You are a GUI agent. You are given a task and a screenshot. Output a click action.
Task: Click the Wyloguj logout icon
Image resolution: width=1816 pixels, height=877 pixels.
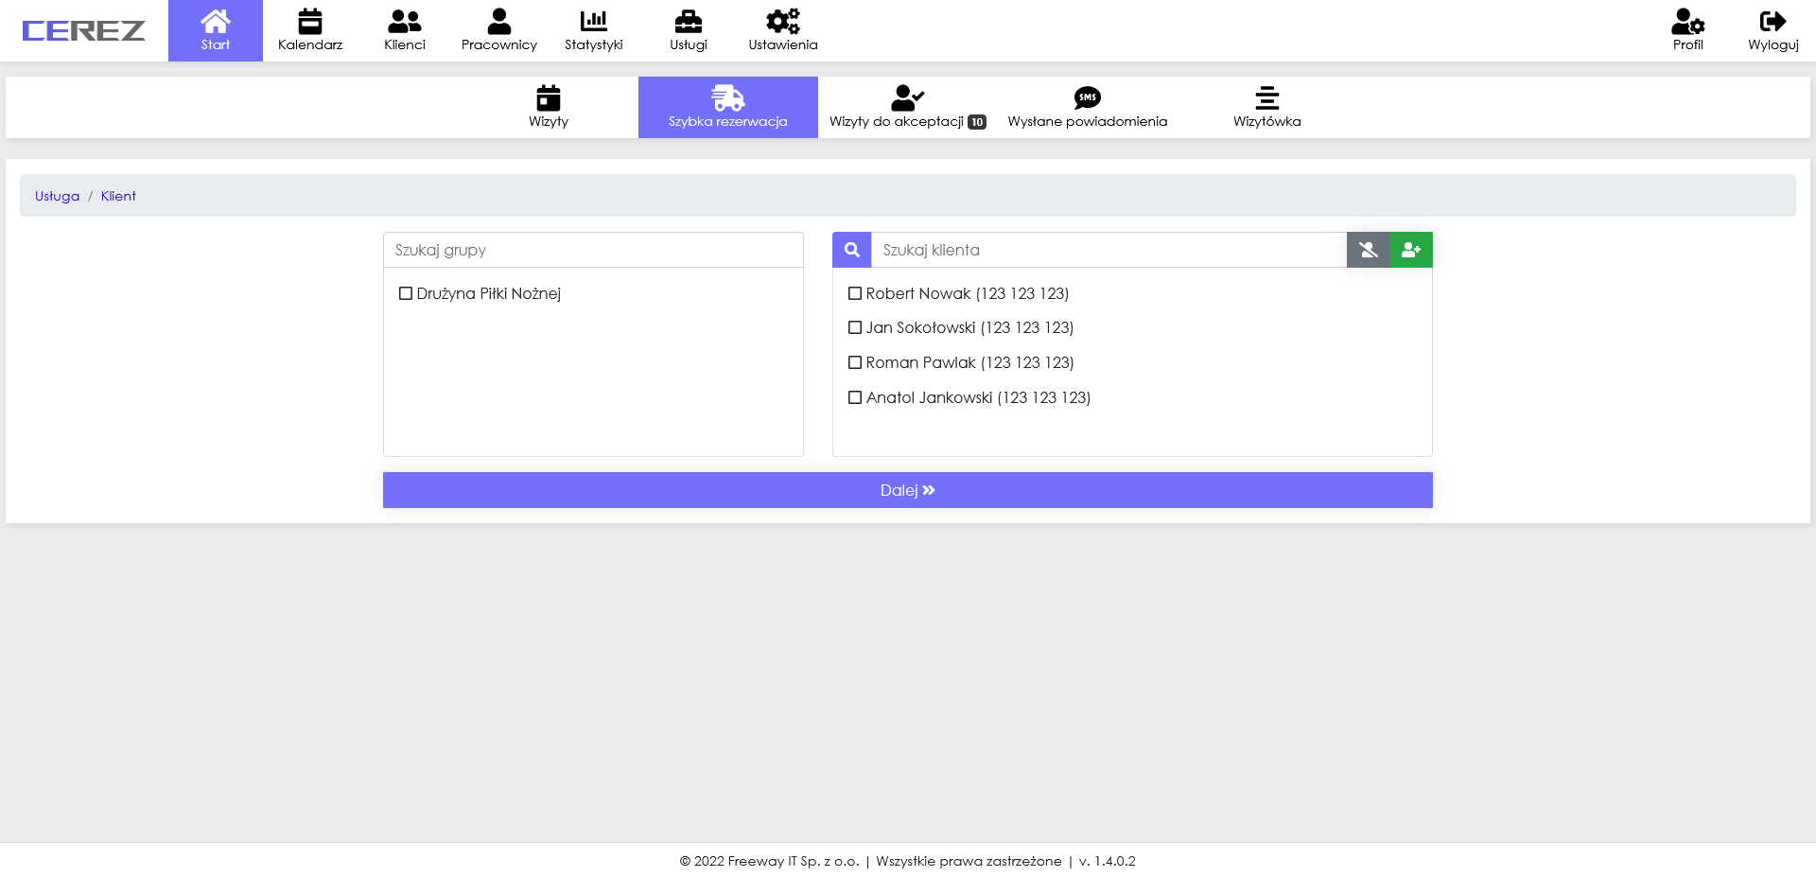click(1772, 22)
